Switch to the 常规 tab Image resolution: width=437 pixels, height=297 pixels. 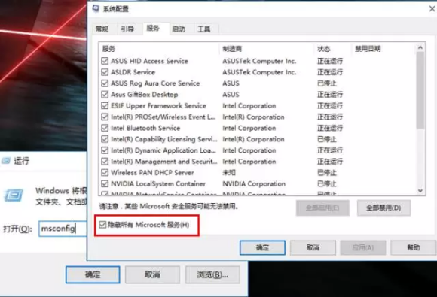tap(102, 29)
